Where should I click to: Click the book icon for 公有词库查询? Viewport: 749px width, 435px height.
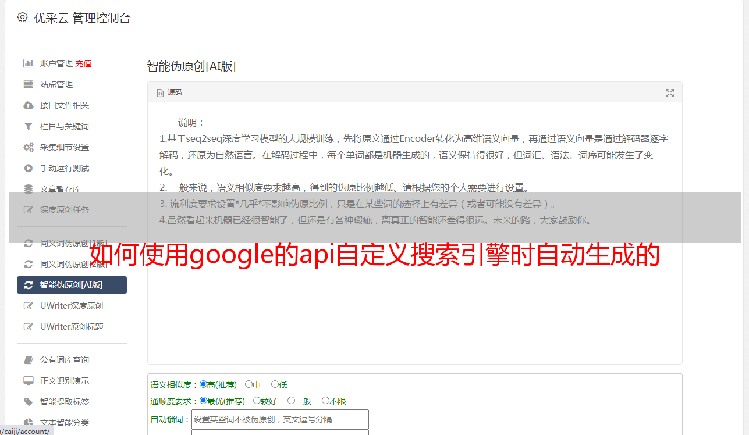pyautogui.click(x=28, y=360)
